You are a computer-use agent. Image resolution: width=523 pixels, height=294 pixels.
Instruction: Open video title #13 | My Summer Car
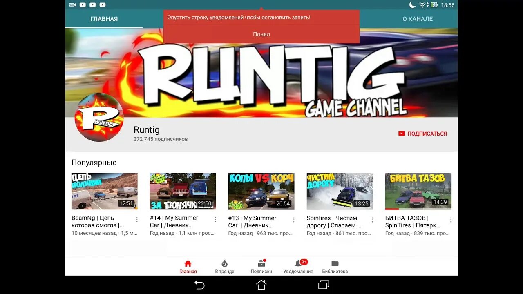tap(253, 222)
